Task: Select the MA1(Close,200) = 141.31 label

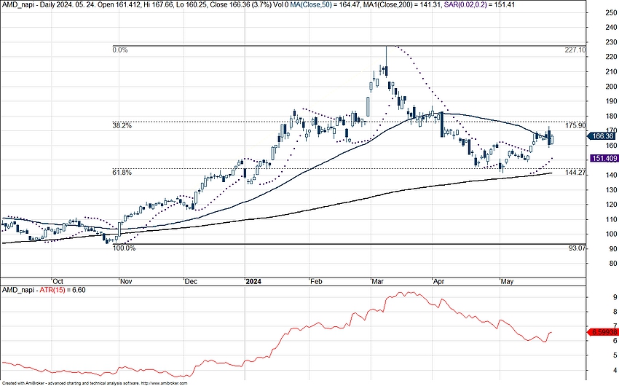Action: [x=400, y=5]
